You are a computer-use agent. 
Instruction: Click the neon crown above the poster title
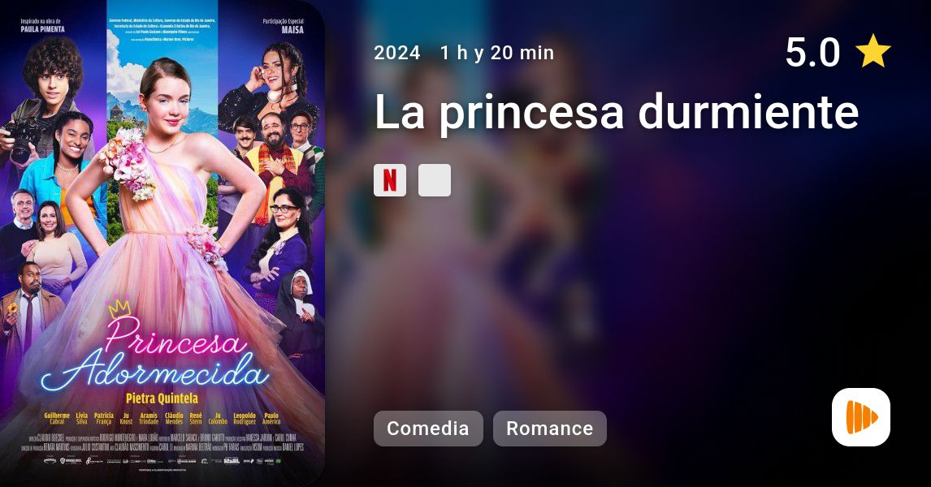tap(119, 308)
